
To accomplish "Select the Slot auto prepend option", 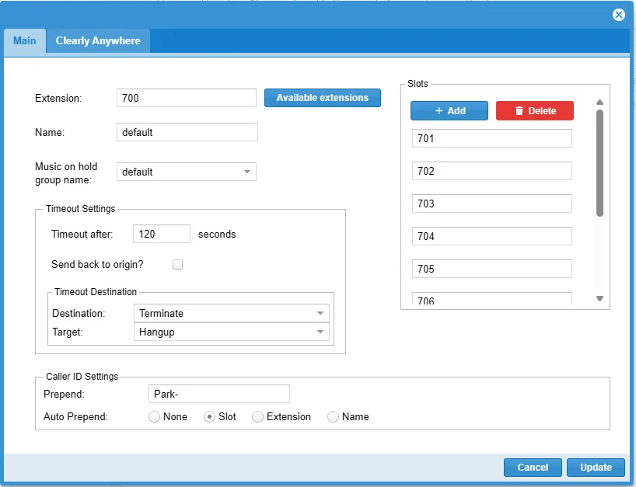I will point(209,416).
